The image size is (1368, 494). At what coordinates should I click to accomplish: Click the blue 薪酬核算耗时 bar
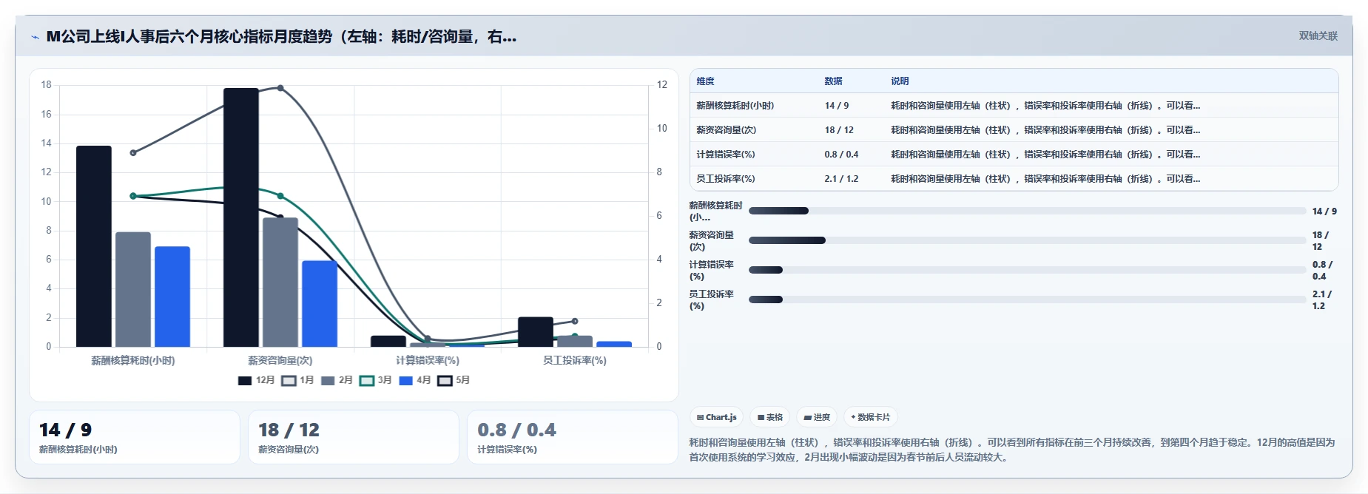[172, 297]
